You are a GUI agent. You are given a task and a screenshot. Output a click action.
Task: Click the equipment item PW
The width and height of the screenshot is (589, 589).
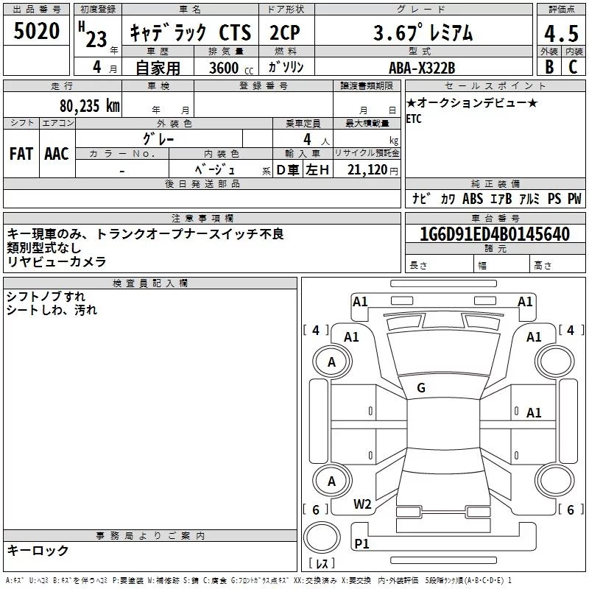(574, 199)
